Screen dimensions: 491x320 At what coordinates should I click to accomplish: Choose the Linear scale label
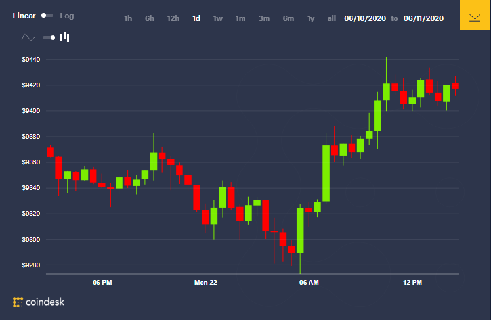24,16
